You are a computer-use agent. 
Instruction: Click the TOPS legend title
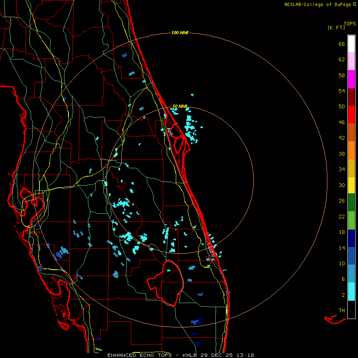(x=350, y=24)
